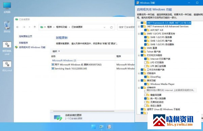Click folder icon beside DirectPlay
The width and height of the screenshot is (203, 131).
tap(148, 77)
